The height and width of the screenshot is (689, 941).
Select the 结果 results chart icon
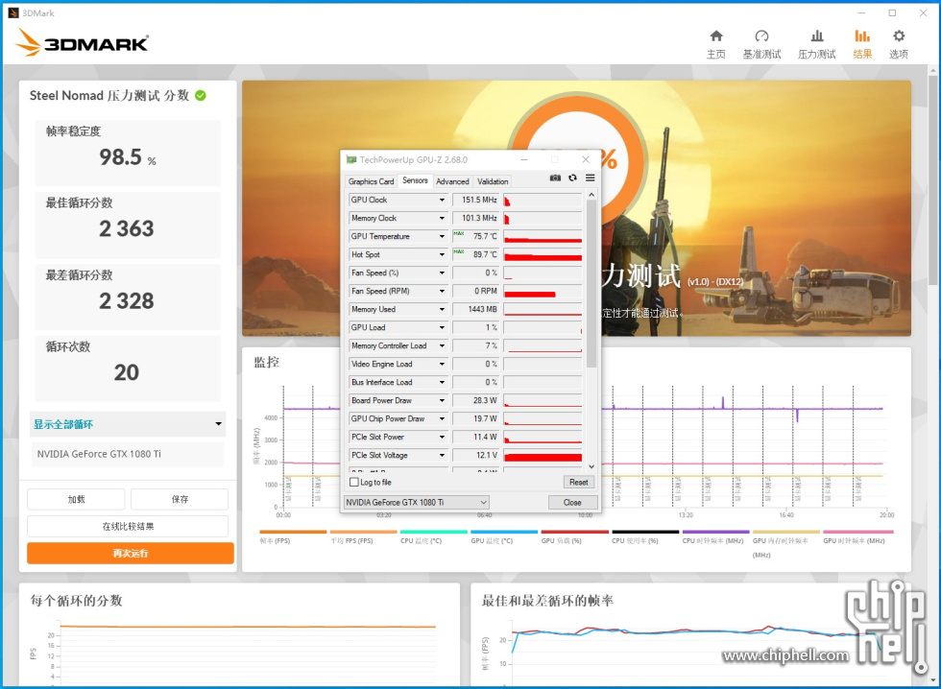pyautogui.click(x=862, y=37)
